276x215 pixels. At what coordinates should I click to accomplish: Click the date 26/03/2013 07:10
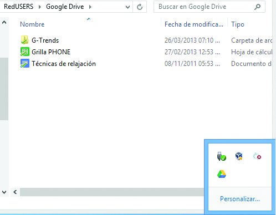(x=192, y=40)
